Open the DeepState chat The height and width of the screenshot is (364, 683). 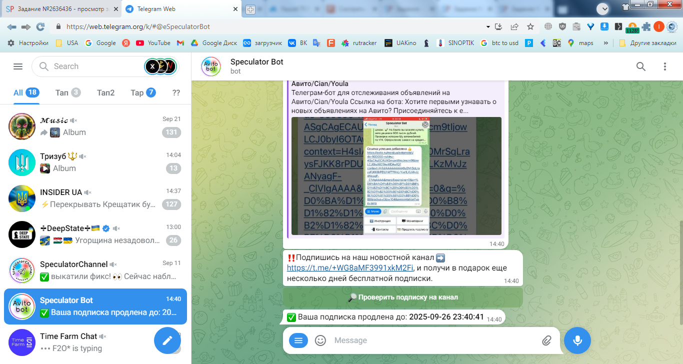coord(95,234)
